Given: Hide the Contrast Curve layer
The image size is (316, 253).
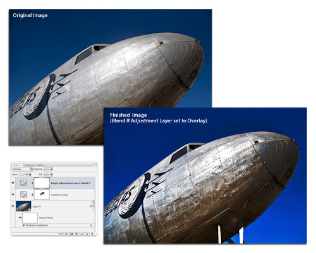Looking at the screenshot, I should point(13,194).
